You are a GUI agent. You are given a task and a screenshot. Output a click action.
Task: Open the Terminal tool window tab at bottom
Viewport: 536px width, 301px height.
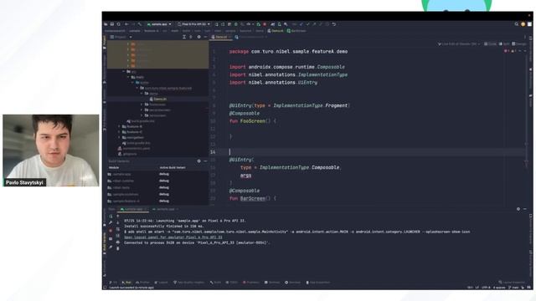(x=272, y=283)
